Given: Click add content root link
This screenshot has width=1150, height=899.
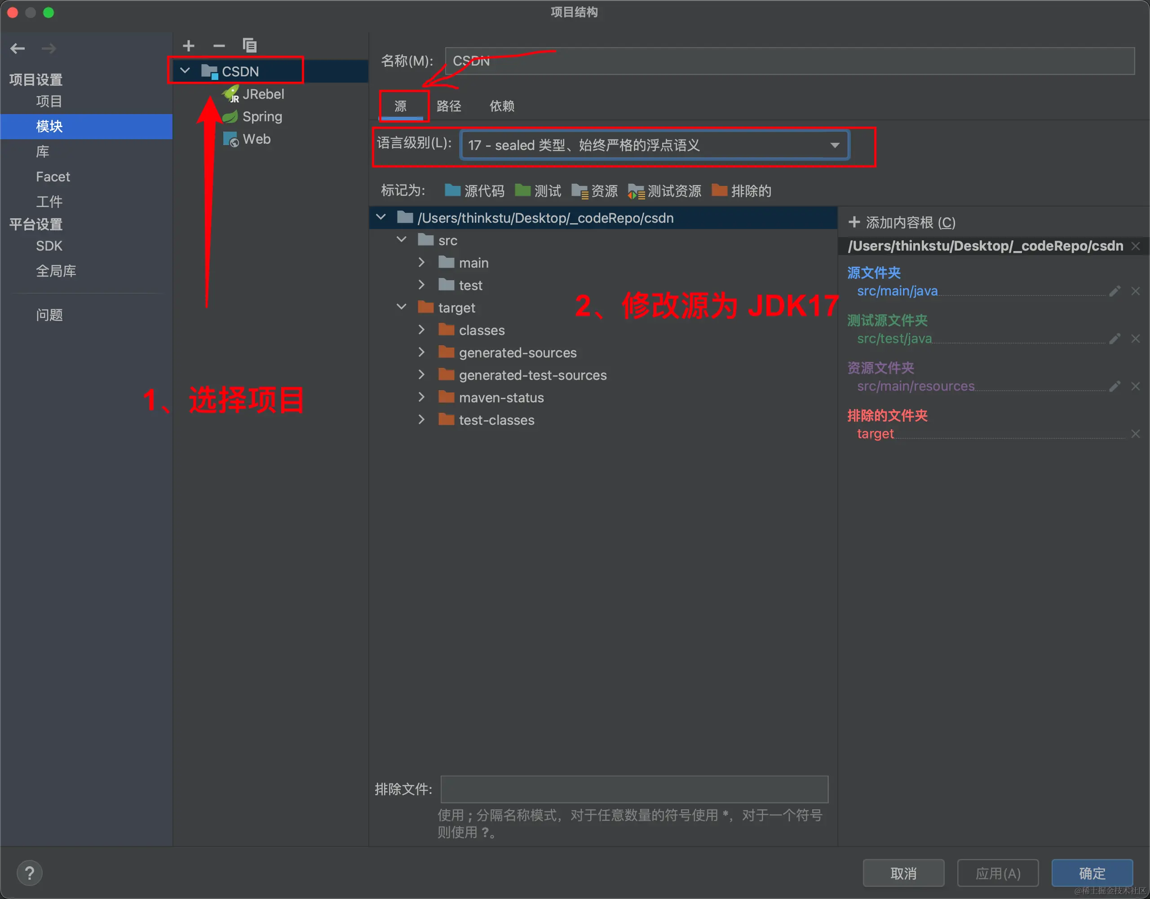Looking at the screenshot, I should click(902, 223).
